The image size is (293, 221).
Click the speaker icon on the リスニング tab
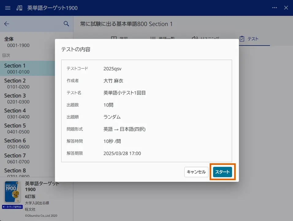pyautogui.click(x=195, y=38)
